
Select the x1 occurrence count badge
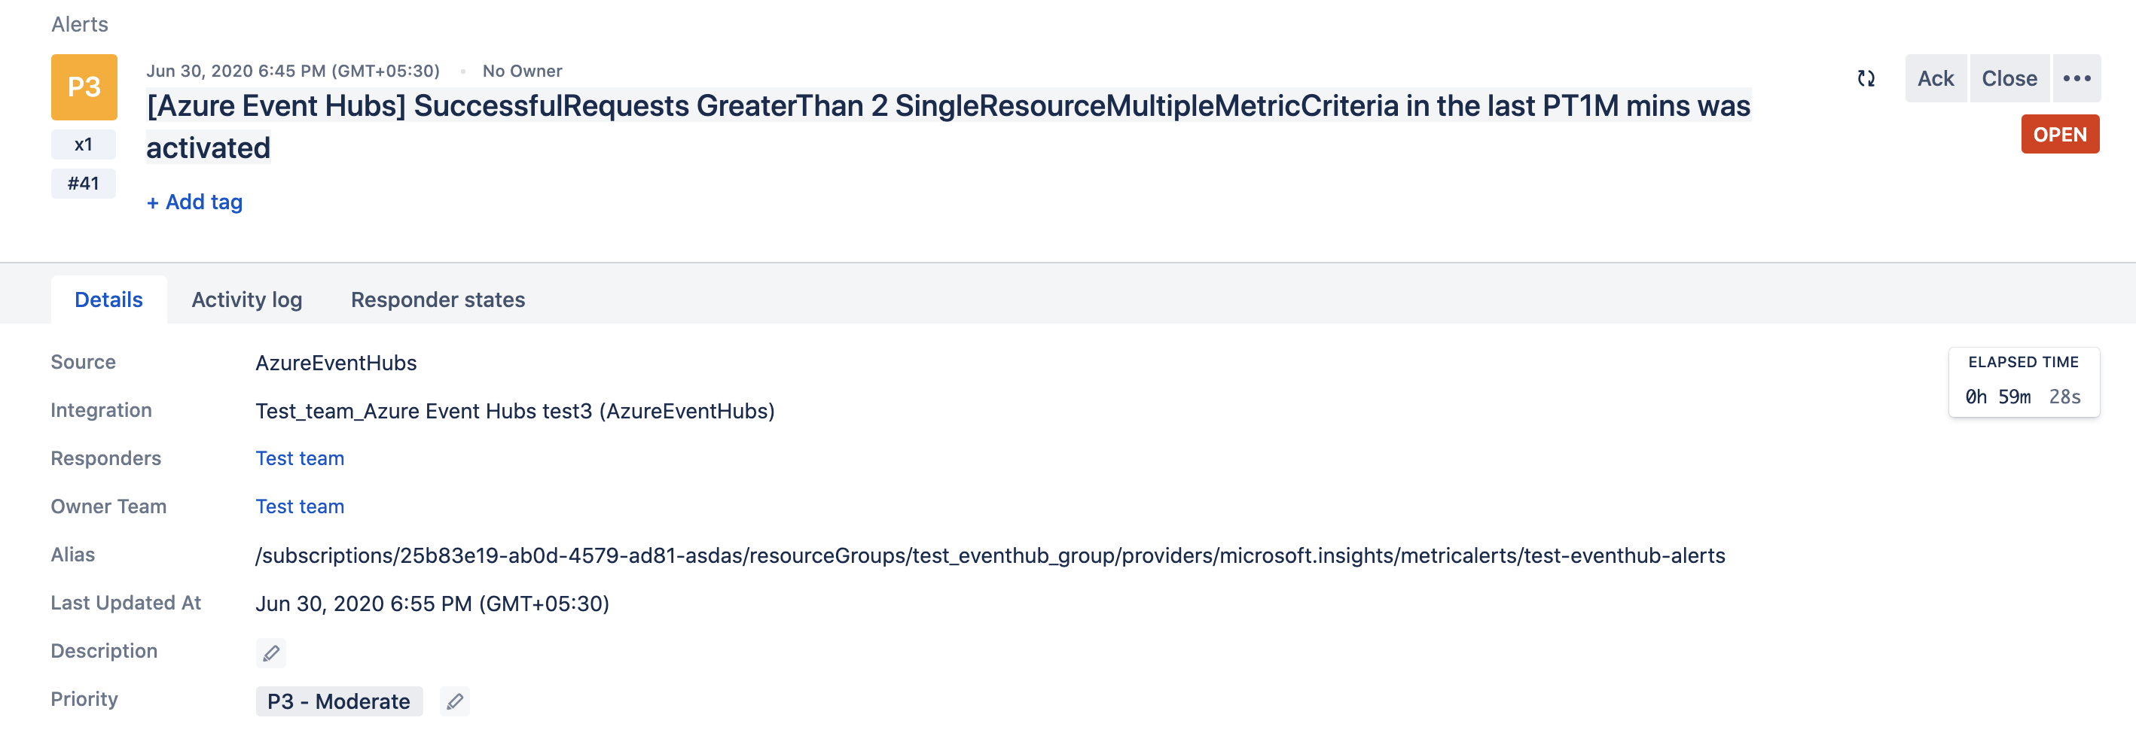83,144
